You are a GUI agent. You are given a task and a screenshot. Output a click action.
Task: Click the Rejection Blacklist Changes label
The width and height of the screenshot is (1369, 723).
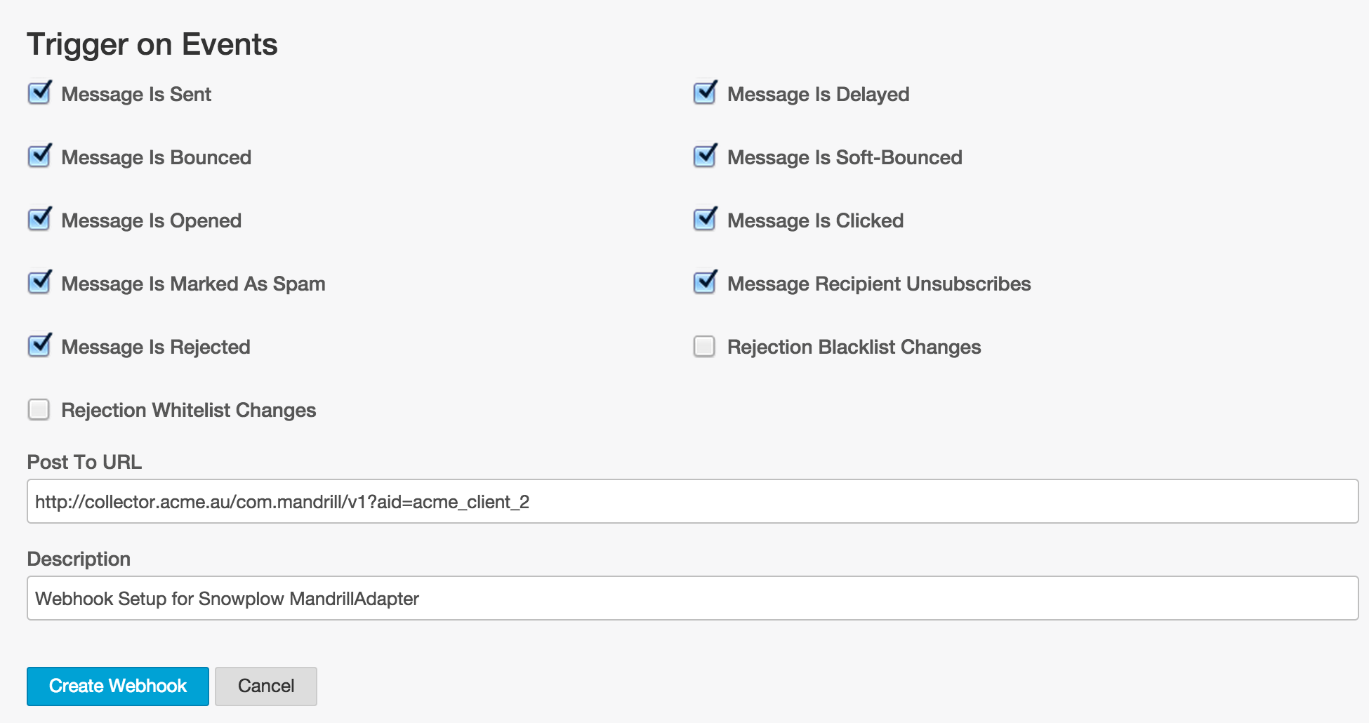tap(854, 347)
